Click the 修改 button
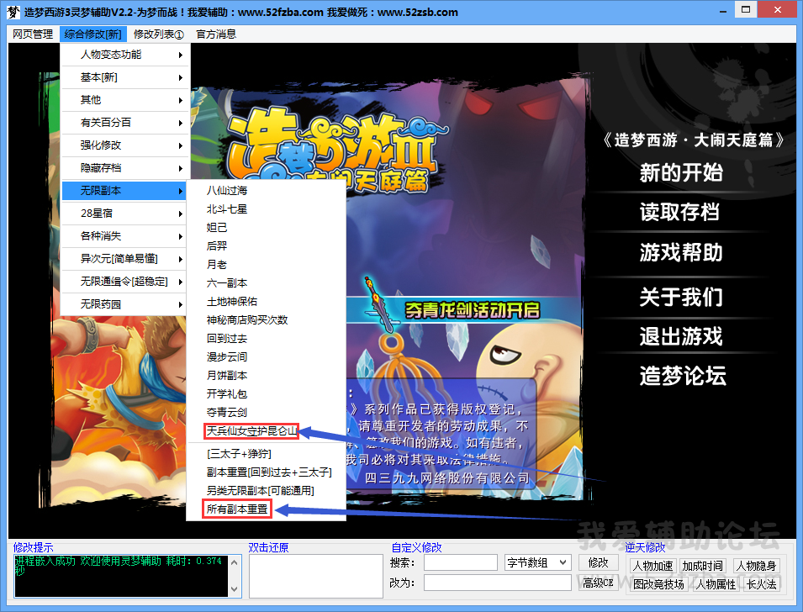 (598, 562)
